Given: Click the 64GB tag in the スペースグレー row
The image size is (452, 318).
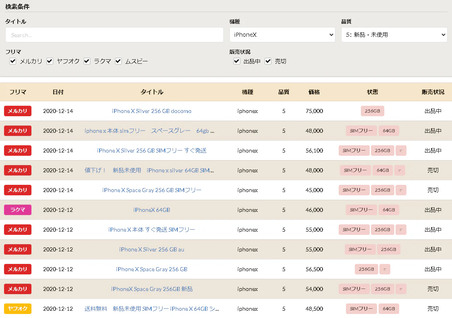Looking at the screenshot, I should click(x=389, y=131).
